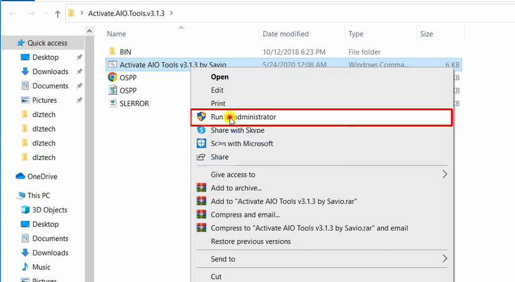Sort by Type column header
Viewport: 515px width, 282px height.
pos(355,34)
